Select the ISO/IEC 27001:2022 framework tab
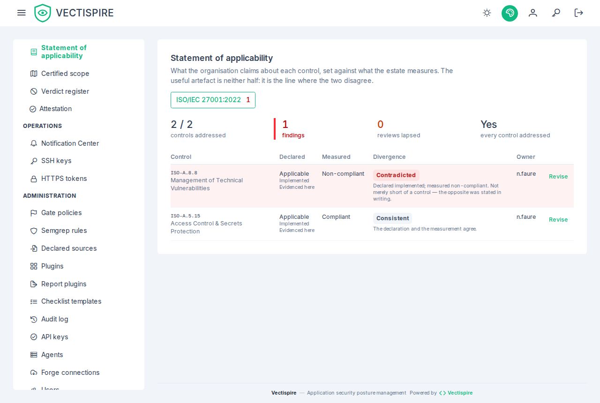Screen dimensions: 600x403 (213, 100)
